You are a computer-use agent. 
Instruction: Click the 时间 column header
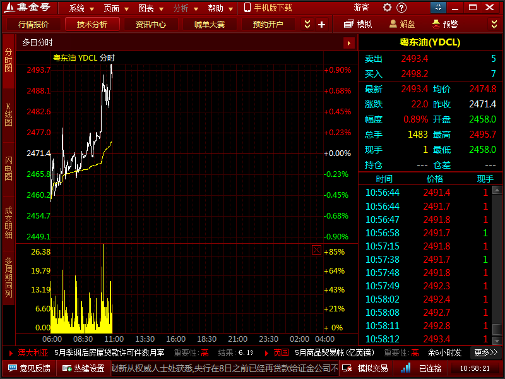tap(384, 179)
